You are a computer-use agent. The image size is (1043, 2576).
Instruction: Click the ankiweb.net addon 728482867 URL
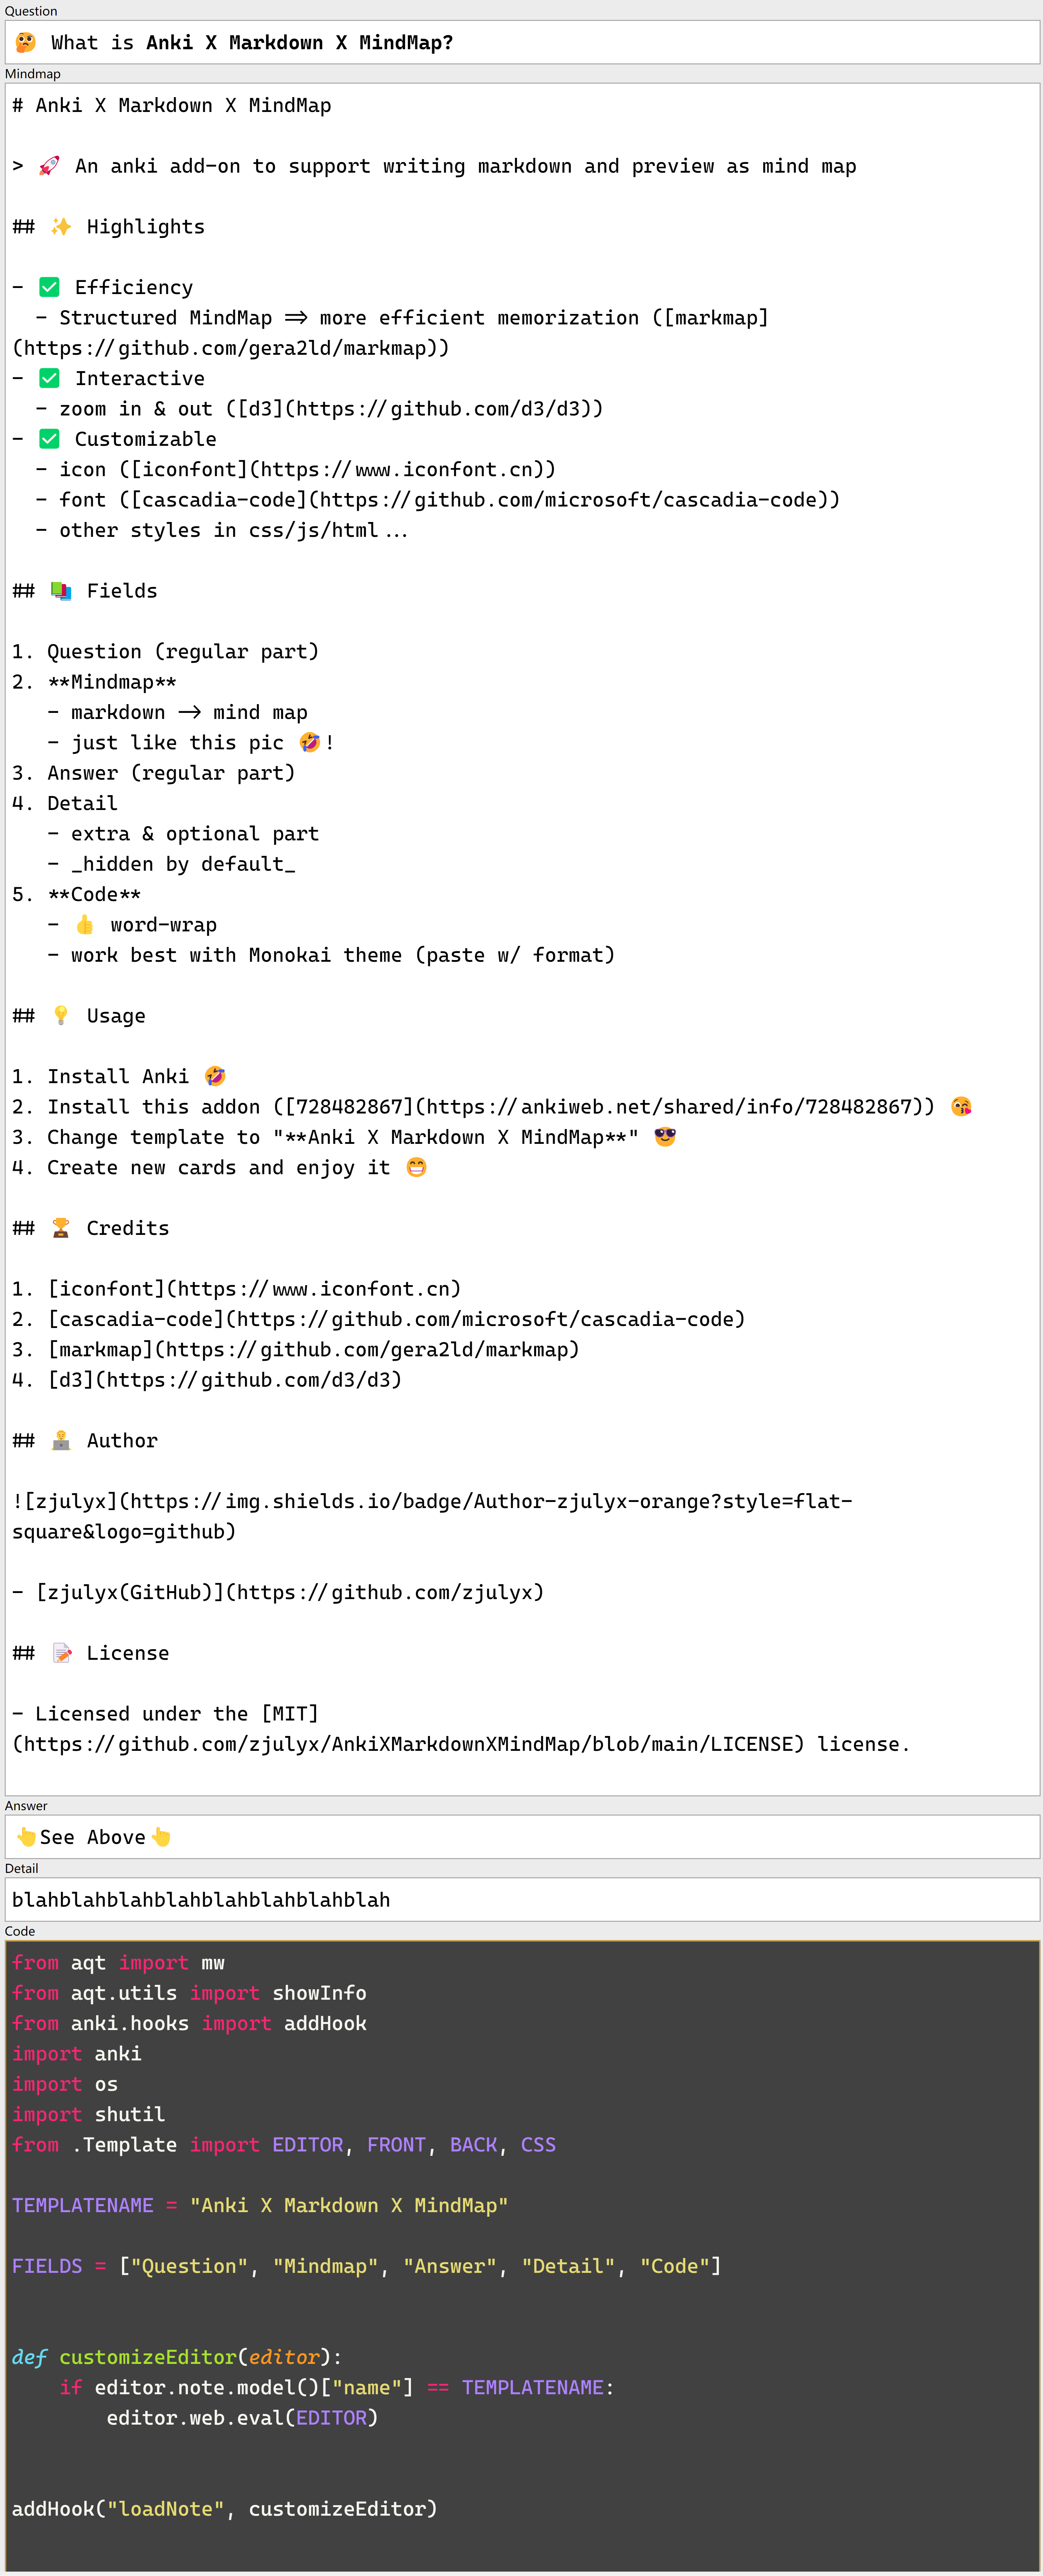click(x=674, y=1107)
